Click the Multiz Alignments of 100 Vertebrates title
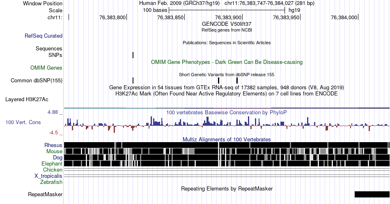 pyautogui.click(x=227, y=139)
